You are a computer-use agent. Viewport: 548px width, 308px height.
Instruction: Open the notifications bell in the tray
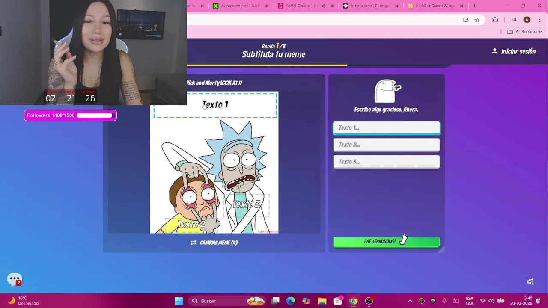[x=539, y=301]
